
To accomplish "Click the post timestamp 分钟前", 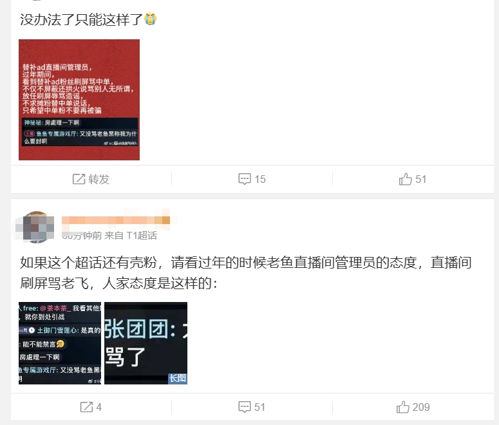I will pos(82,236).
